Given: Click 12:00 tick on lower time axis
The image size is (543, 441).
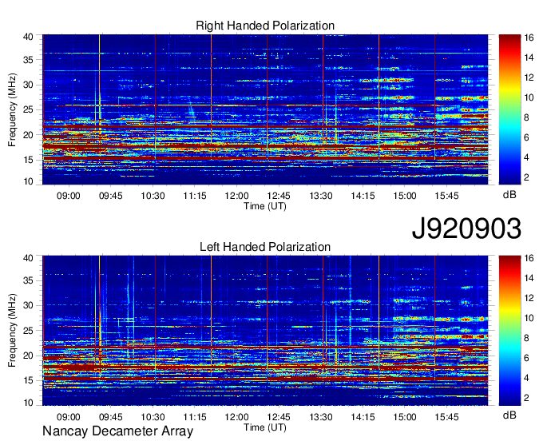Looking at the screenshot, I should (237, 417).
